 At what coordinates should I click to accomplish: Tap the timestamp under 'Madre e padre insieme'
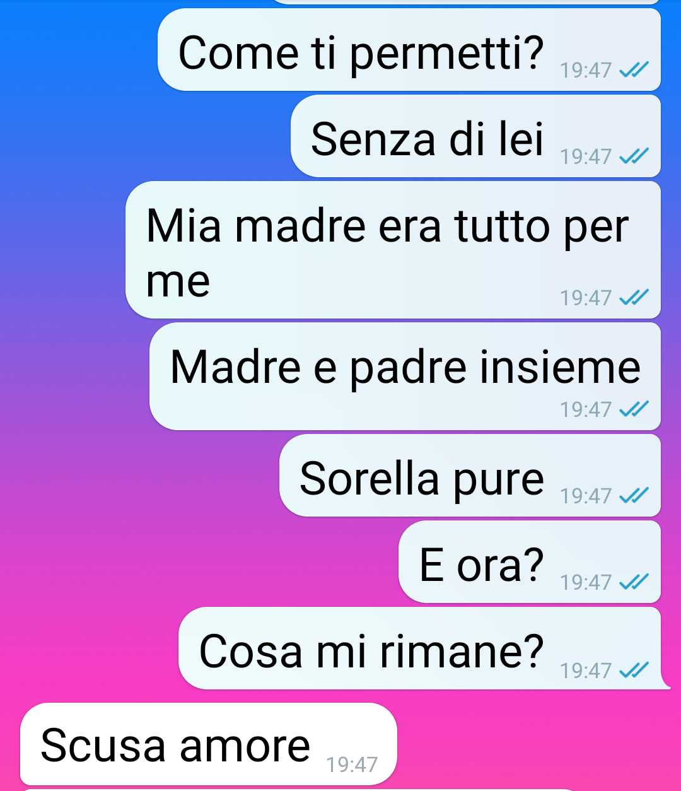pos(586,409)
